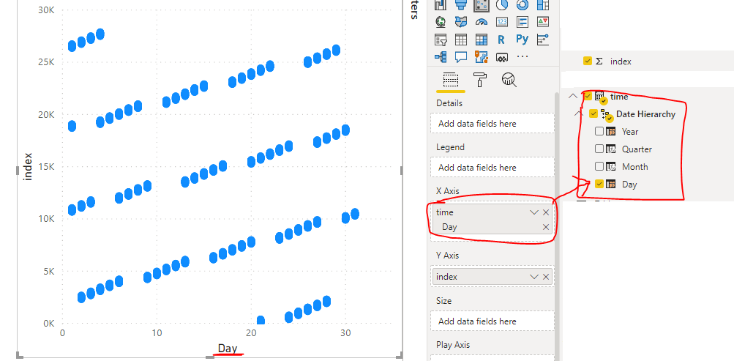The image size is (734, 361).
Task: Click the Day axis title
Action: (x=228, y=349)
